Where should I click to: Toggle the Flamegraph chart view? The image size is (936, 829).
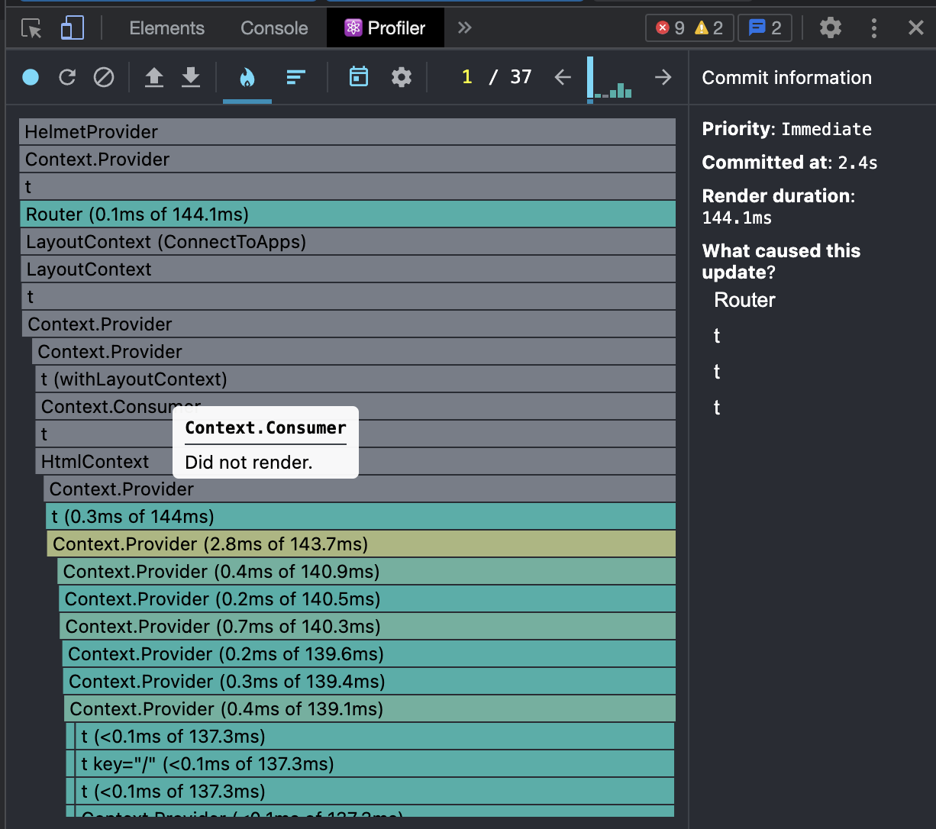coord(247,76)
